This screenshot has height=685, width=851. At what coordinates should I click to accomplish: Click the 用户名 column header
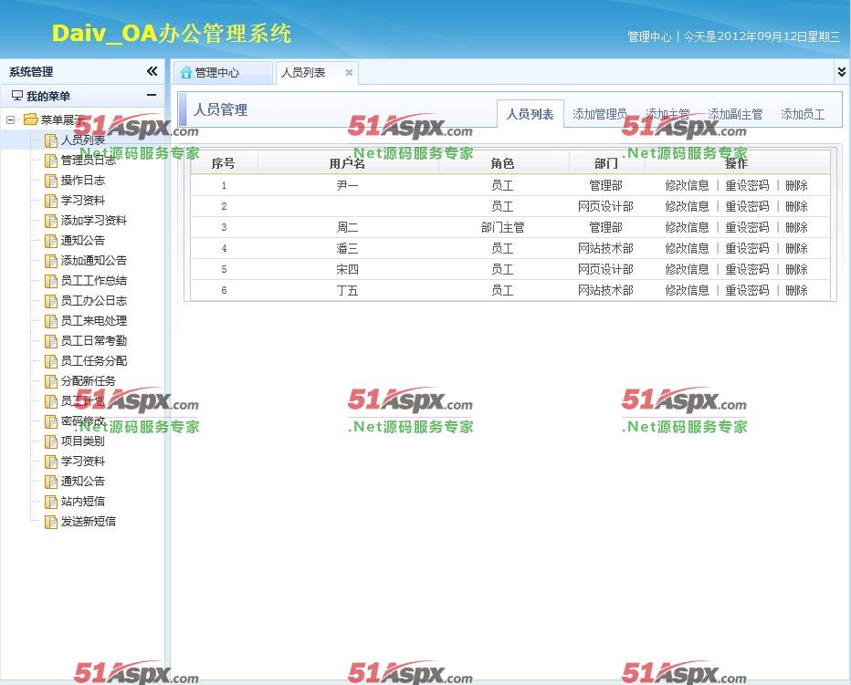(347, 163)
